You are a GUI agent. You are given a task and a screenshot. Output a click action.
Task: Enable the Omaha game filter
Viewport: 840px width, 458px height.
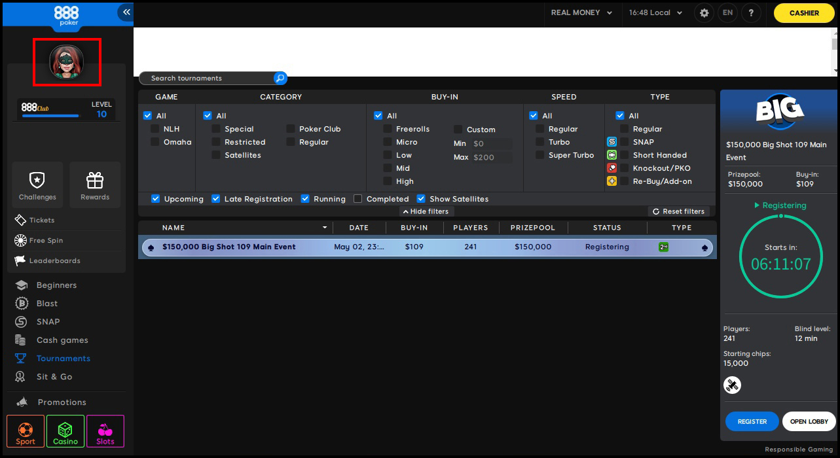(155, 142)
